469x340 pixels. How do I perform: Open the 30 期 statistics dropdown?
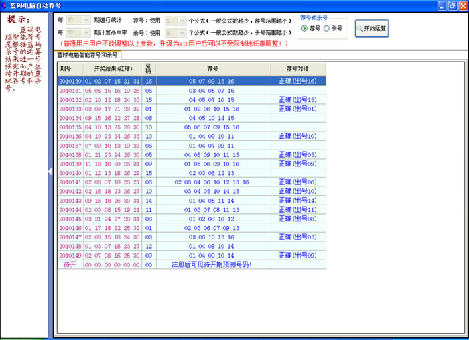pos(86,21)
